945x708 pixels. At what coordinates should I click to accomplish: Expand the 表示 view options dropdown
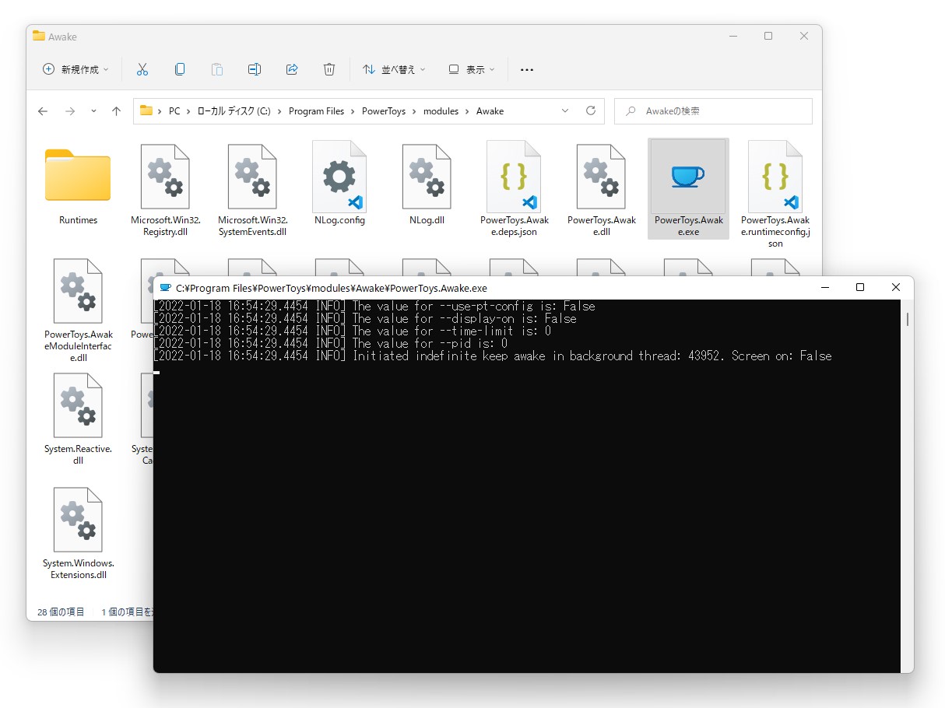point(471,69)
